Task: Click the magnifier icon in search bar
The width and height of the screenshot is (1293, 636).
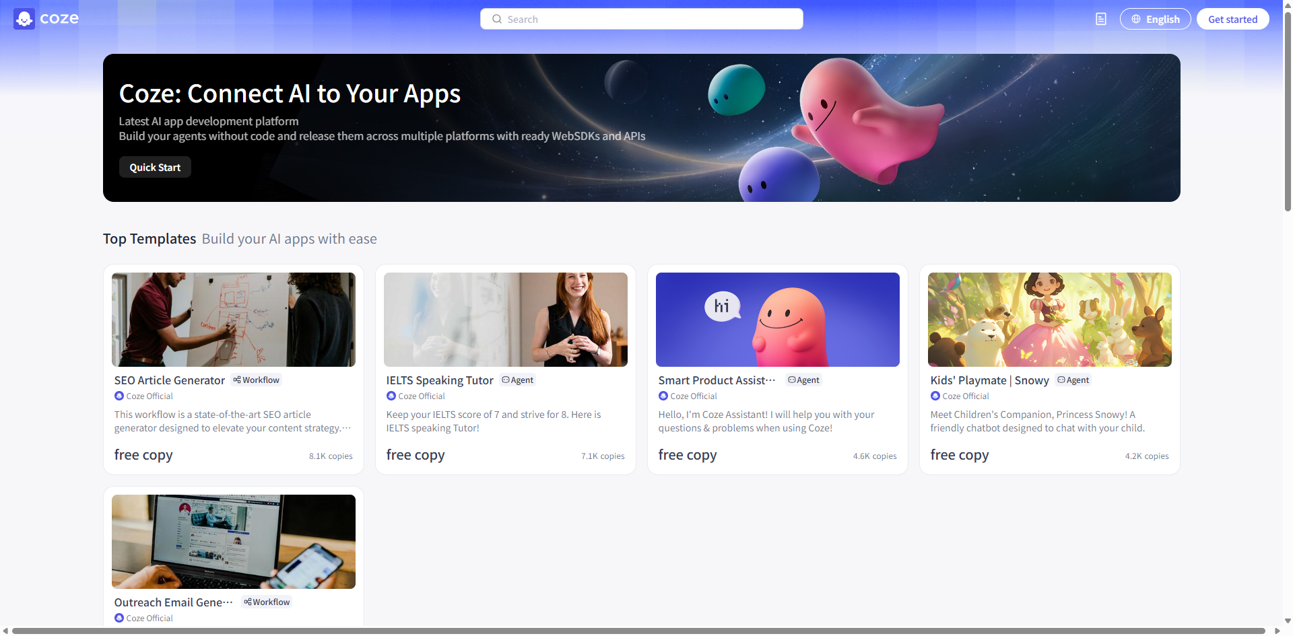Action: (x=497, y=19)
